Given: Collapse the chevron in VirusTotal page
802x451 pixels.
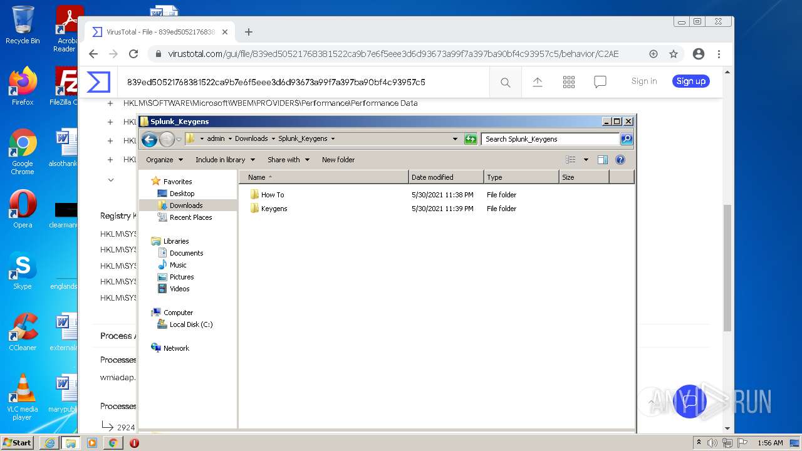Looking at the screenshot, I should point(111,180).
